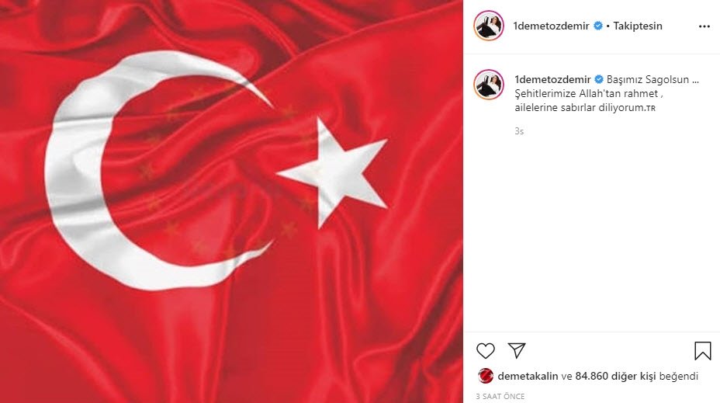The height and width of the screenshot is (403, 720).
Task: Click the verified badge in the header
Action: (x=598, y=26)
